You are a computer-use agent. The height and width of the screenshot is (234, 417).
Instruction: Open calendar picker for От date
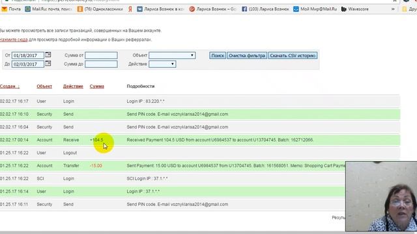click(x=48, y=55)
